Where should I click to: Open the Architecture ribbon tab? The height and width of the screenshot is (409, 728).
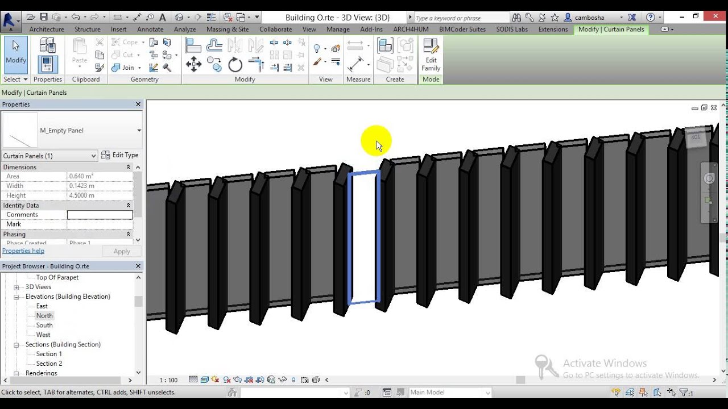(x=47, y=30)
